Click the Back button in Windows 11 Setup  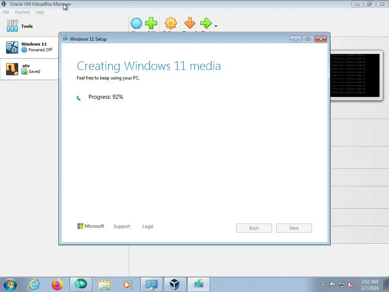point(254,228)
